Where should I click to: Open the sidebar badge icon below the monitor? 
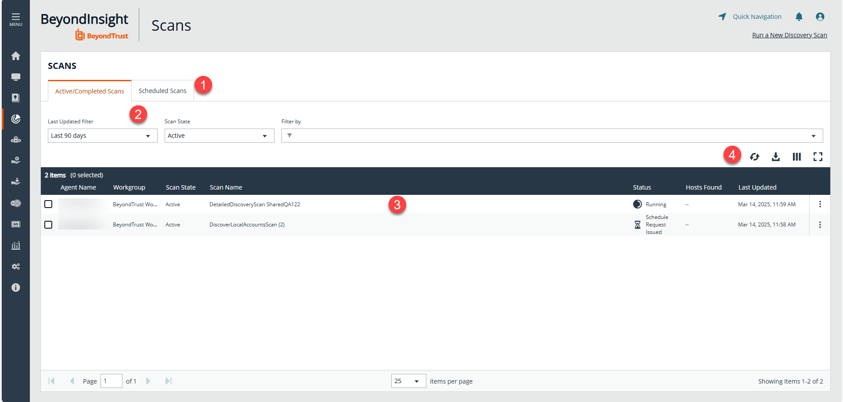(16, 98)
